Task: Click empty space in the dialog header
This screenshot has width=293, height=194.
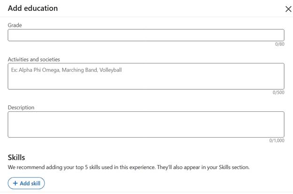Action: (x=168, y=8)
